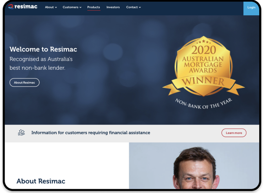Open the Investors page
Screen dimensions: 264x193
click(113, 7)
